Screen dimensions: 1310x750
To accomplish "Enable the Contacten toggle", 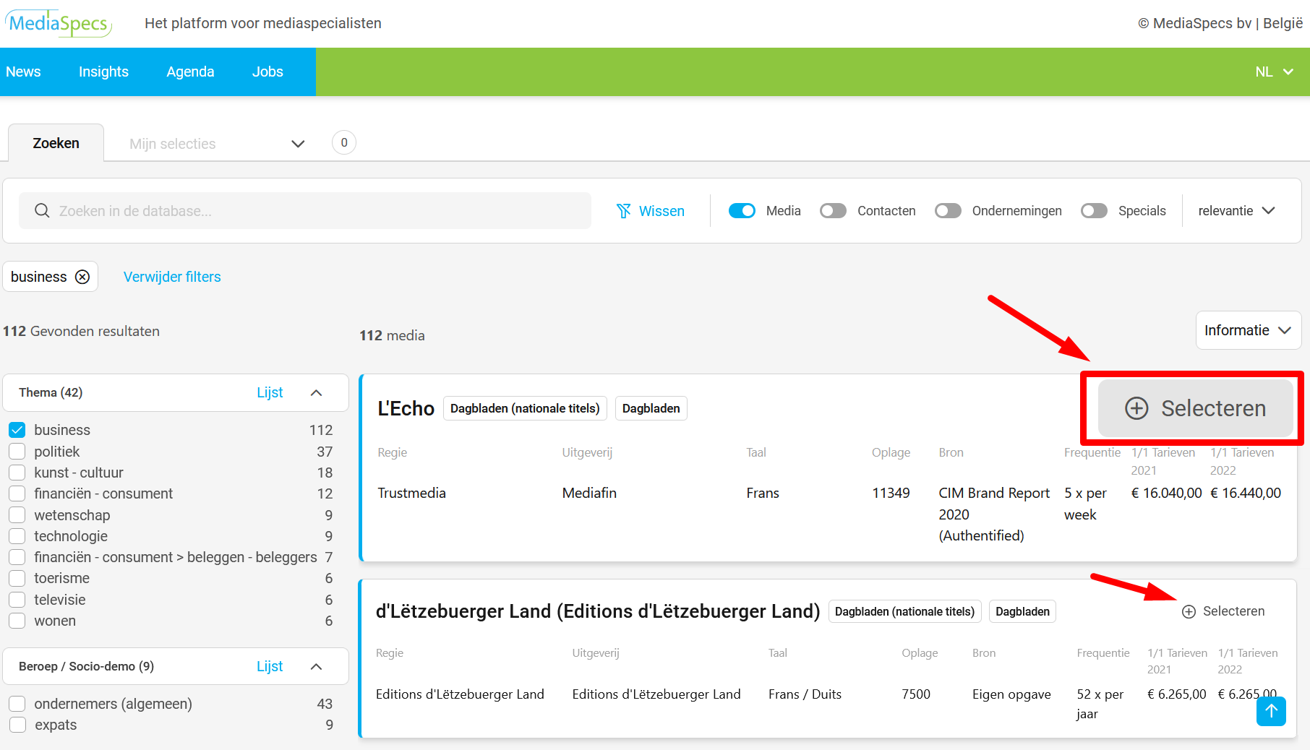I will click(833, 211).
